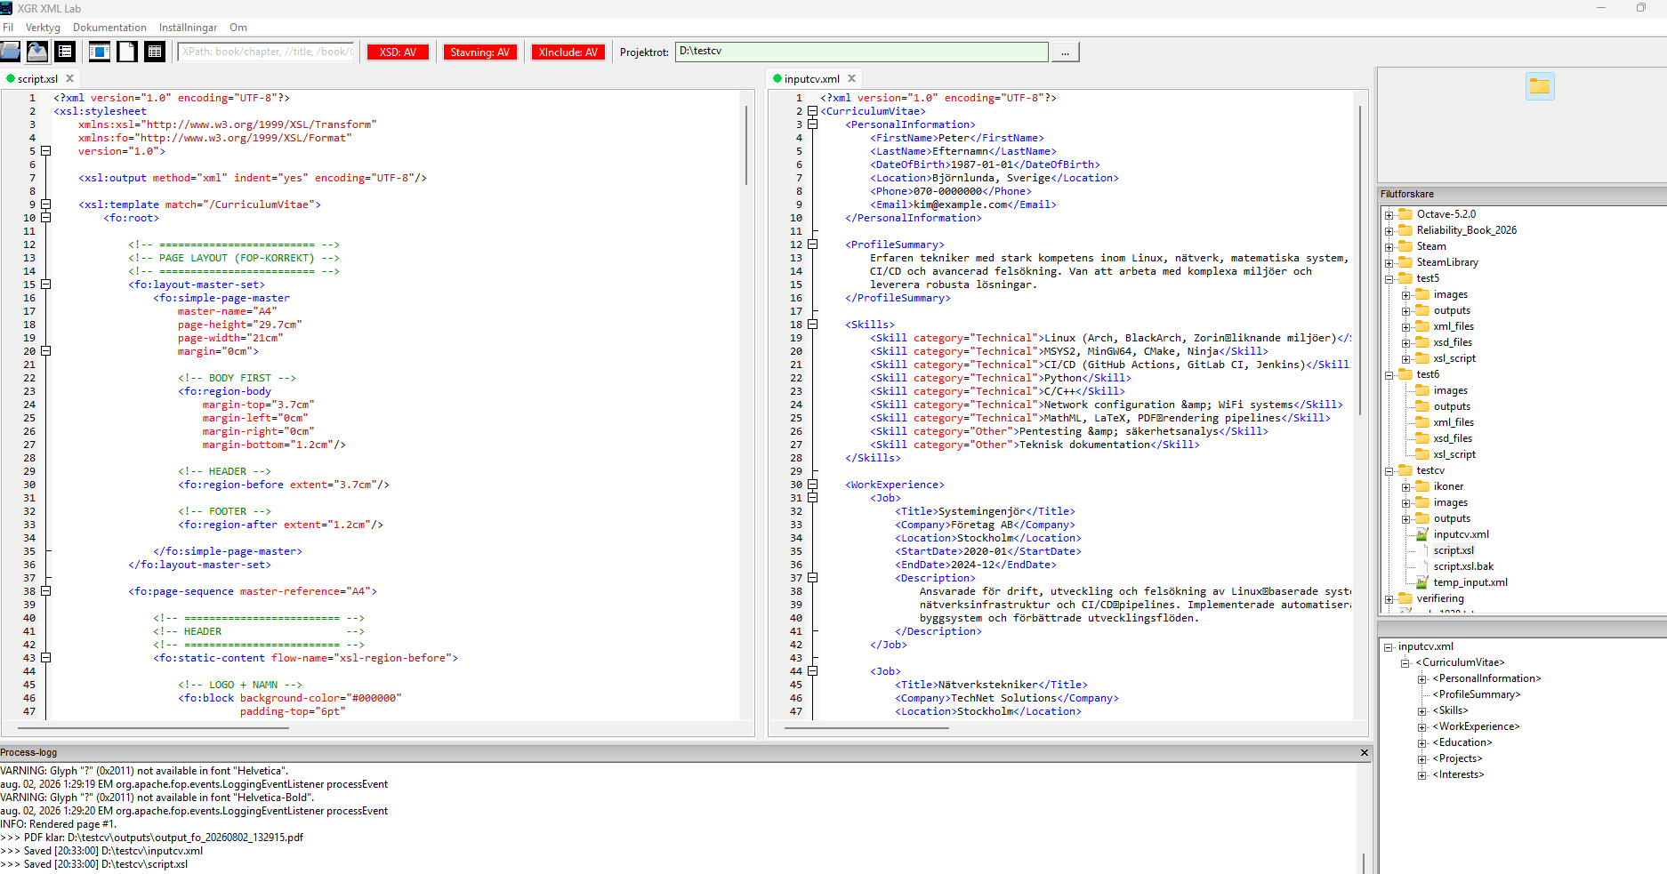Fold WorkExperience element at line 30
Image resolution: width=1667 pixels, height=874 pixels.
(x=812, y=485)
